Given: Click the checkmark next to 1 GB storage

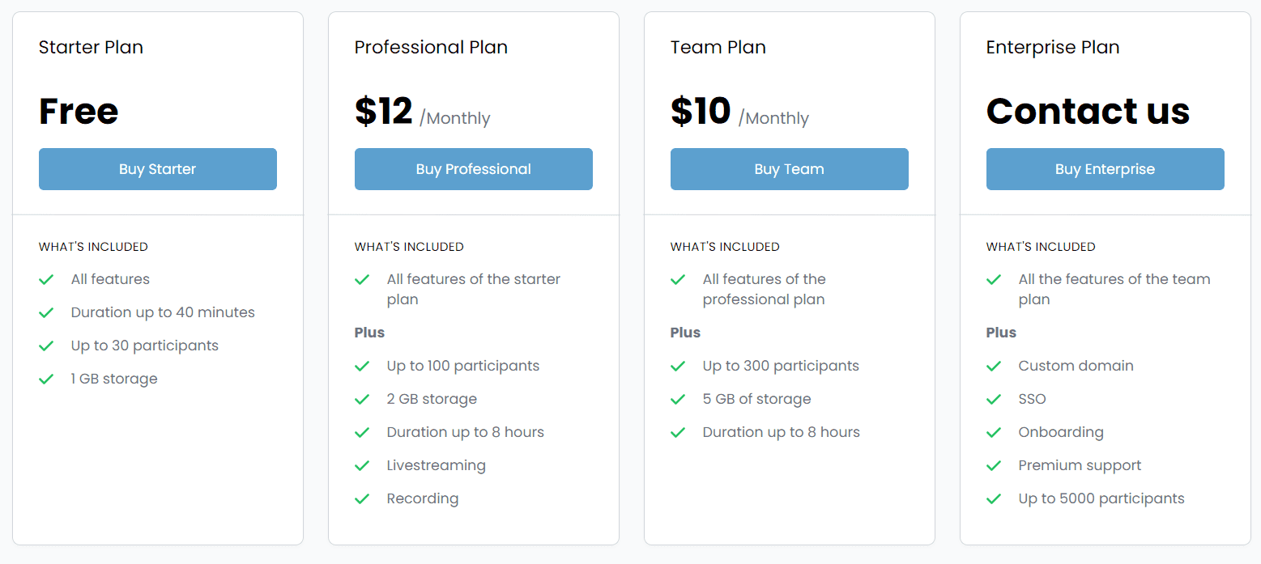Looking at the screenshot, I should 46,378.
